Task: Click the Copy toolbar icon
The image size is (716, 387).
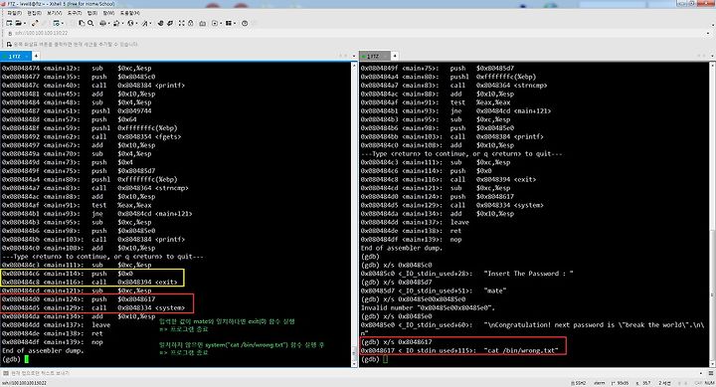Action: coord(82,23)
